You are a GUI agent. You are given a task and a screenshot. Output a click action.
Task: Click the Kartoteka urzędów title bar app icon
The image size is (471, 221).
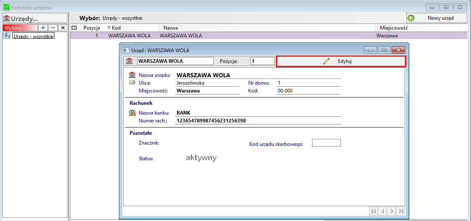[x=6, y=7]
